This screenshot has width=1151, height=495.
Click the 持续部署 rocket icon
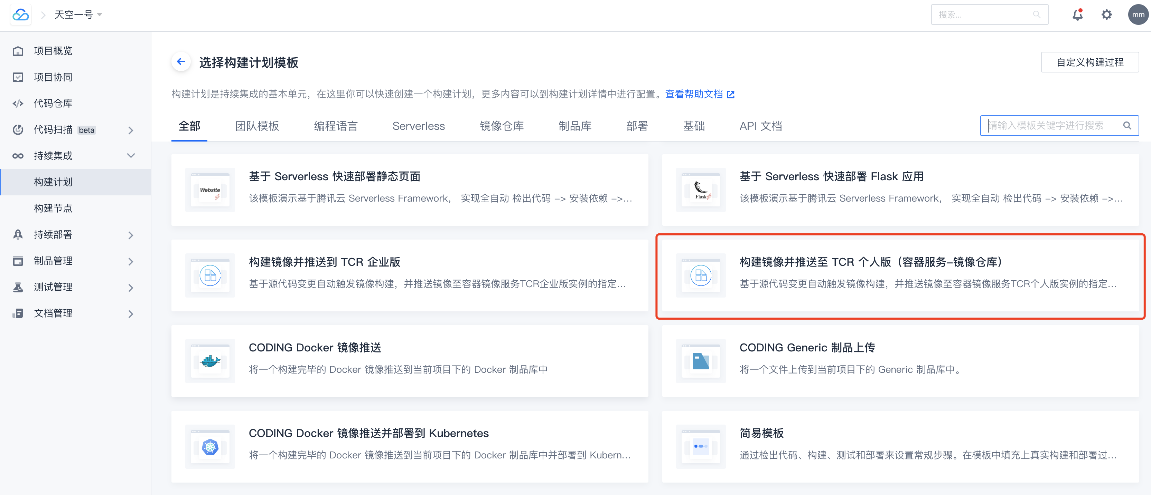[x=18, y=235]
